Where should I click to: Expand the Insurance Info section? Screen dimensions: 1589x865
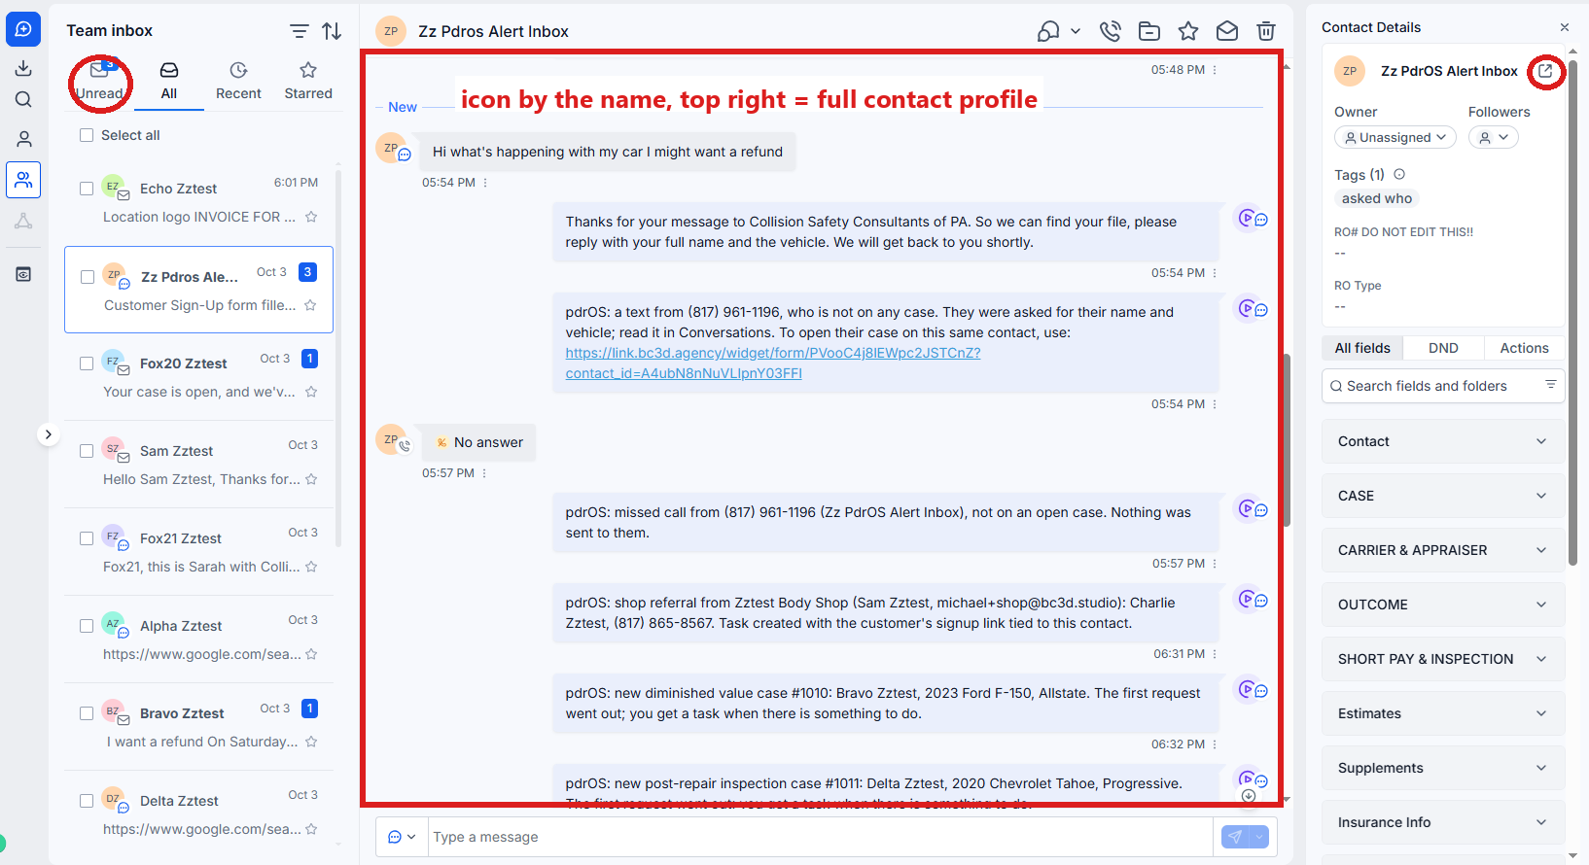(x=1443, y=822)
